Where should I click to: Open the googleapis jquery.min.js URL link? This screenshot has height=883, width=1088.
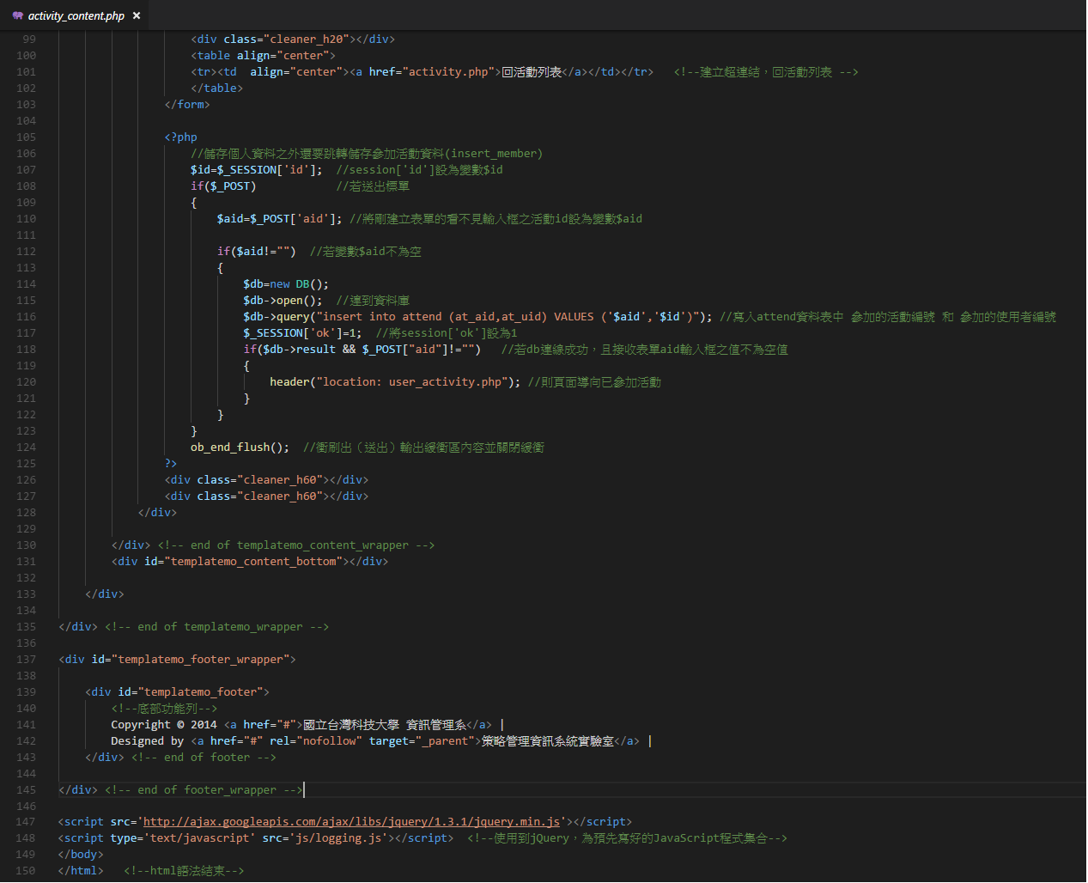(352, 822)
